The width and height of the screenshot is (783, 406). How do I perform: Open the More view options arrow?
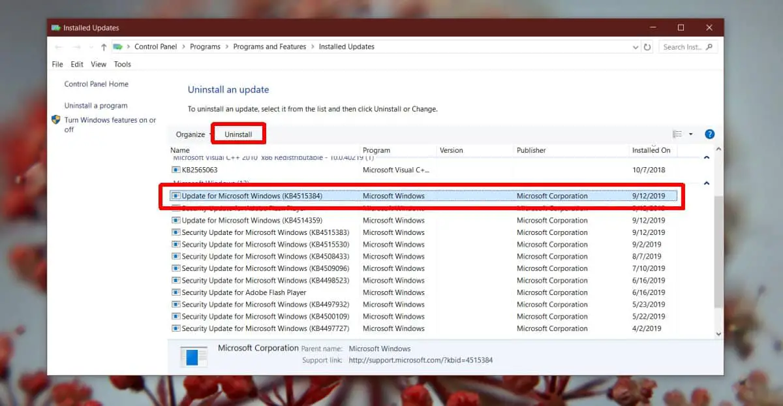[691, 134]
